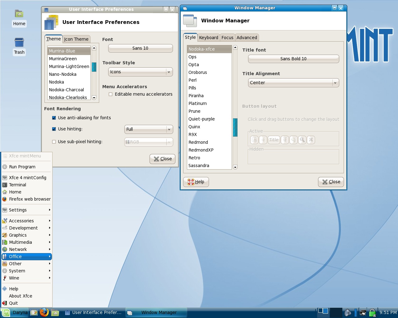Open the Toolbar Style Icons dropdown
Viewport: 398px width, 318px height.
pyautogui.click(x=141, y=72)
